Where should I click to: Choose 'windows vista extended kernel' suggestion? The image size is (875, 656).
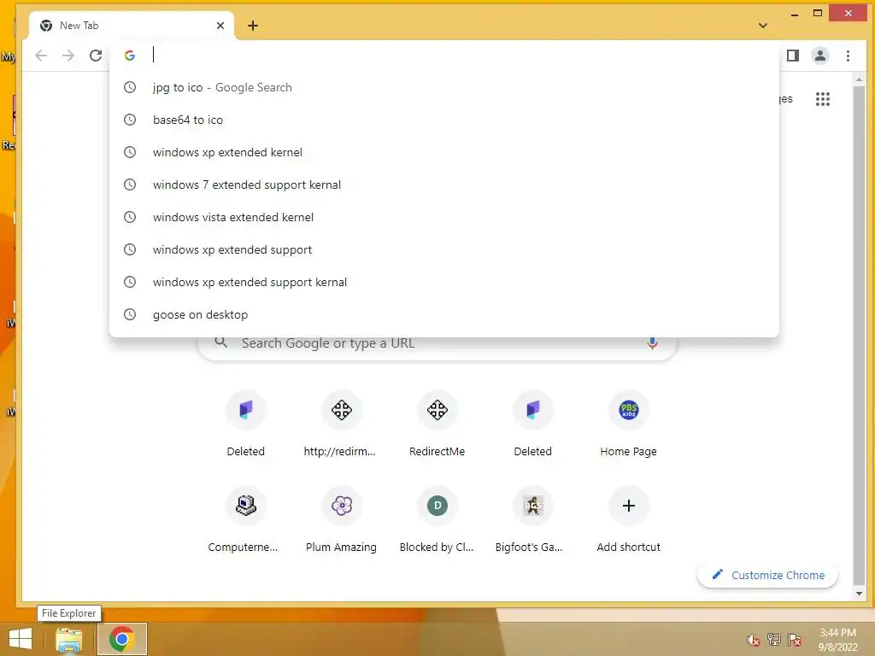(x=444, y=217)
